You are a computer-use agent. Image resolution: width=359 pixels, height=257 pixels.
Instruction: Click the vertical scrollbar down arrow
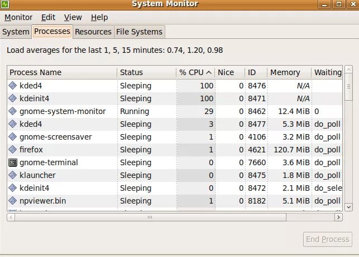[x=348, y=206]
